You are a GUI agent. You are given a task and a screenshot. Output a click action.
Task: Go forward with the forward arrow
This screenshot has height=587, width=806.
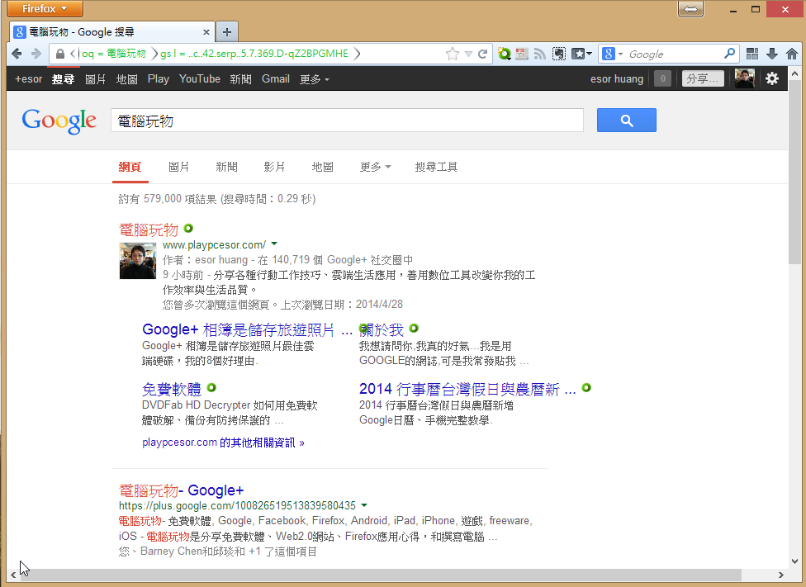click(x=36, y=54)
